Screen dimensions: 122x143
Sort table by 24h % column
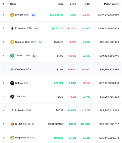[x=73, y=4]
